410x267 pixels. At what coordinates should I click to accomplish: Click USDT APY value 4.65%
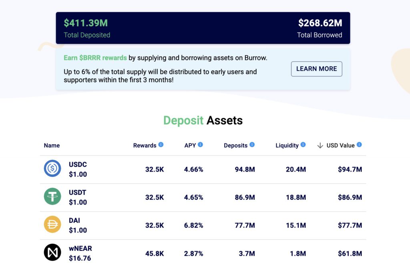click(x=193, y=197)
